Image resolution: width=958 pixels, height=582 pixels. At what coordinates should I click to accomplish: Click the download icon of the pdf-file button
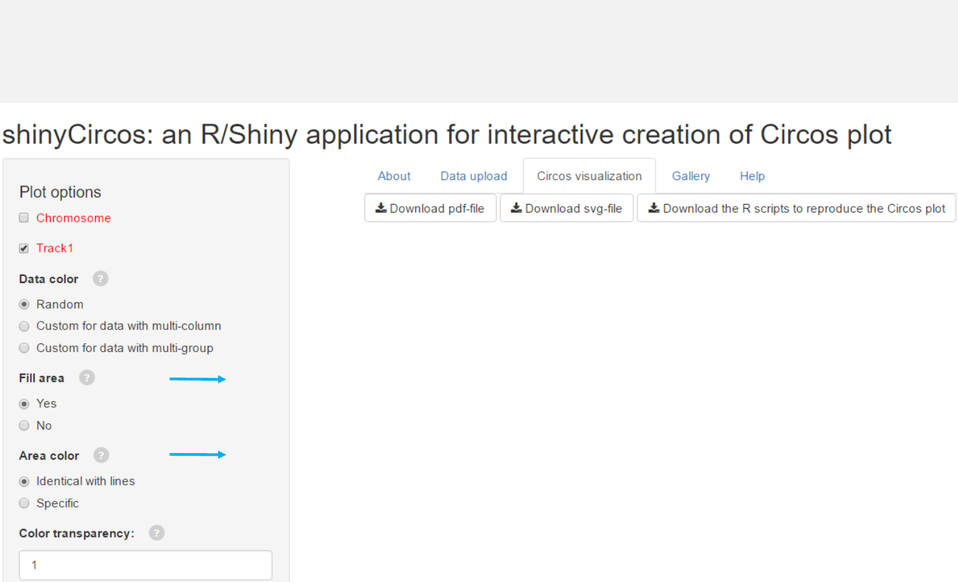[381, 208]
